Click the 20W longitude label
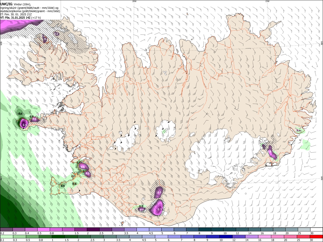The height and width of the screenshot is (242, 323). [x=134, y=1]
